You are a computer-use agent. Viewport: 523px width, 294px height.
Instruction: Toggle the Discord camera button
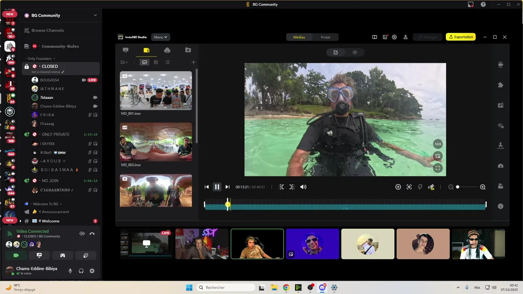tap(16, 255)
